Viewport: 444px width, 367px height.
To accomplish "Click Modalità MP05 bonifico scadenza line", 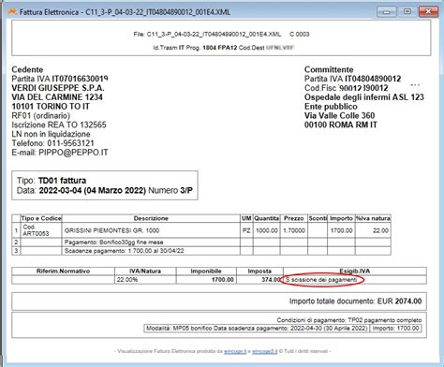I will (x=257, y=329).
